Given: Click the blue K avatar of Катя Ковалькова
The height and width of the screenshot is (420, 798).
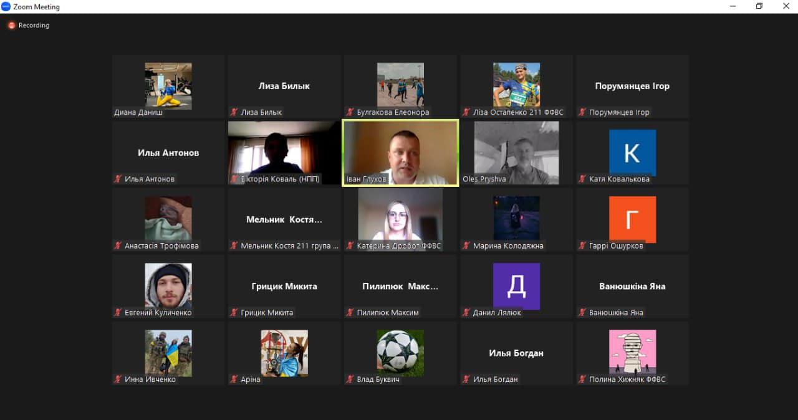Looking at the screenshot, I should pos(632,153).
